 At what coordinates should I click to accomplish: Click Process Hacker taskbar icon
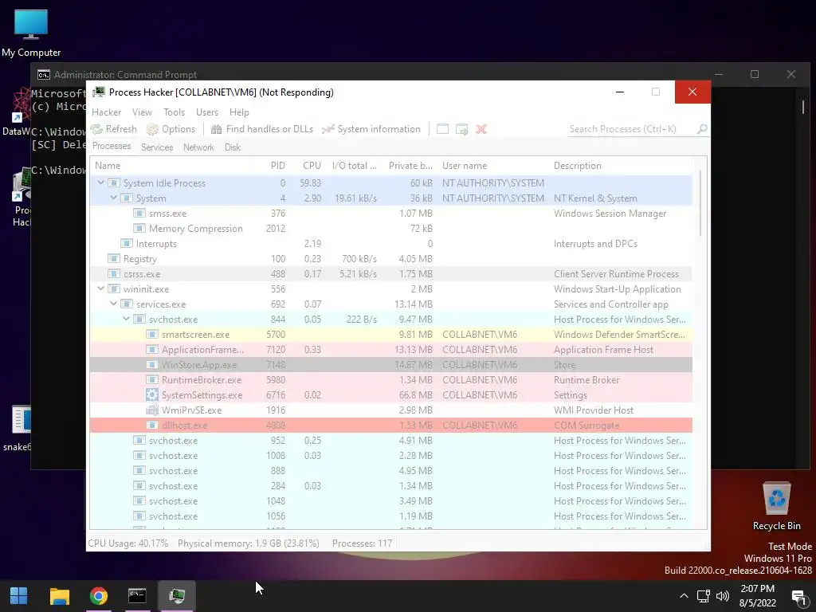point(177,596)
